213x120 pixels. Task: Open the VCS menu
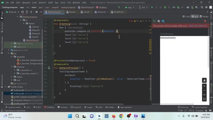(x=69, y=3)
